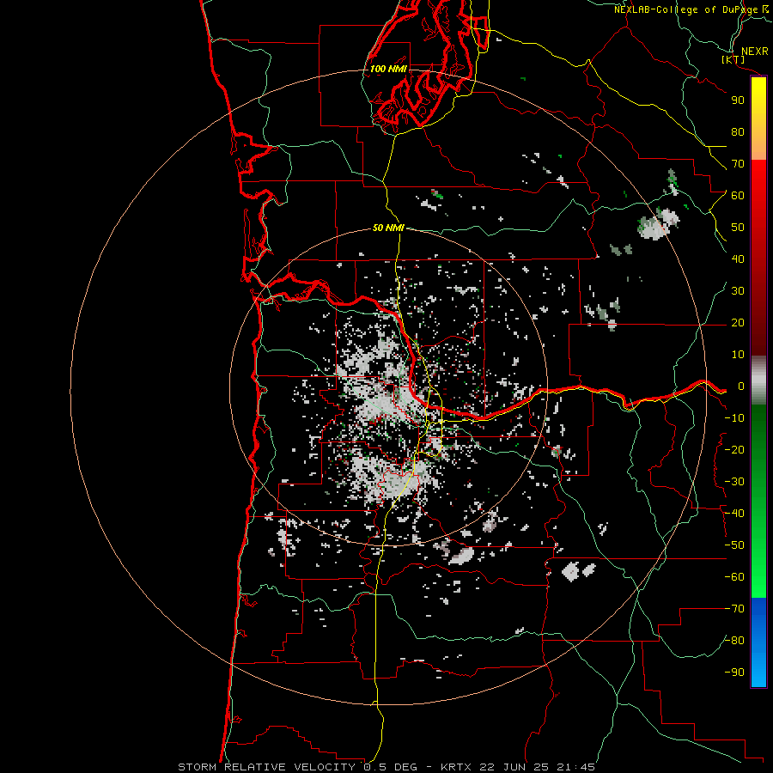Click the NEXR label above the color scale
Image resolution: width=773 pixels, height=773 pixels.
[754, 52]
